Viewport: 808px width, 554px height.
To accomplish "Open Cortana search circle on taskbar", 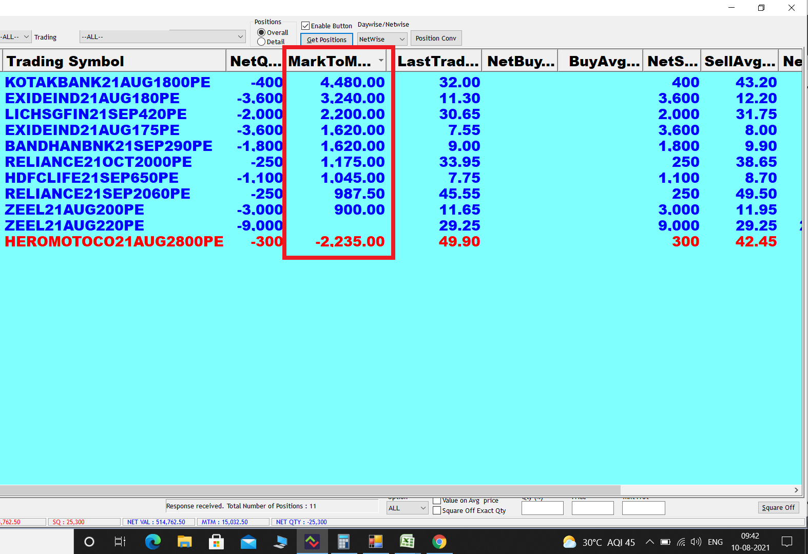I will click(89, 542).
